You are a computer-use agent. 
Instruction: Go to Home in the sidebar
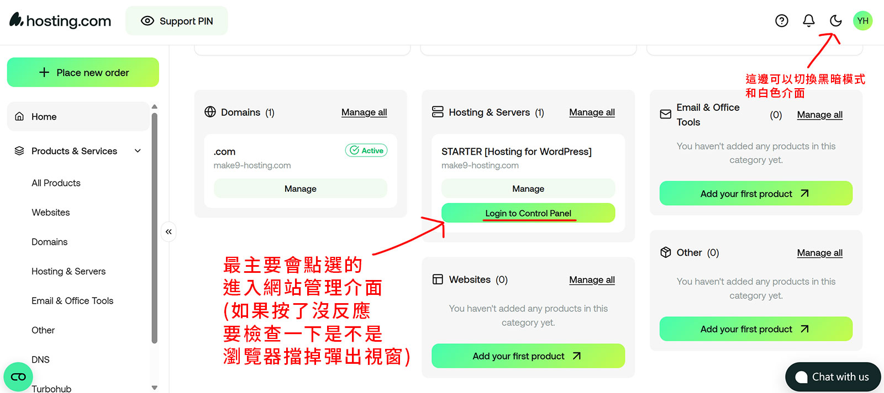78,116
